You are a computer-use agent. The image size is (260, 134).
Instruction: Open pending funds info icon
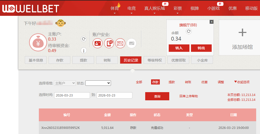[84, 51]
